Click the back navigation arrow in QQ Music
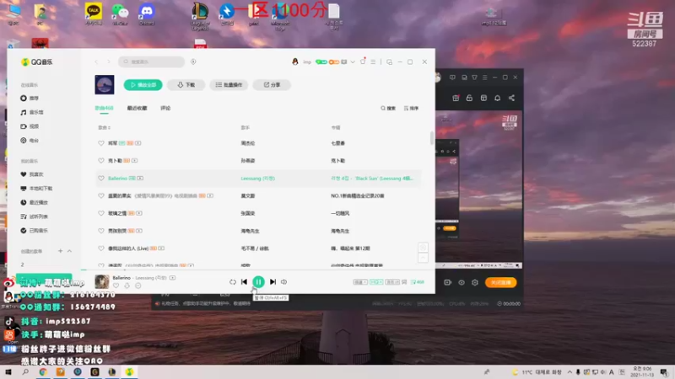 coord(96,61)
